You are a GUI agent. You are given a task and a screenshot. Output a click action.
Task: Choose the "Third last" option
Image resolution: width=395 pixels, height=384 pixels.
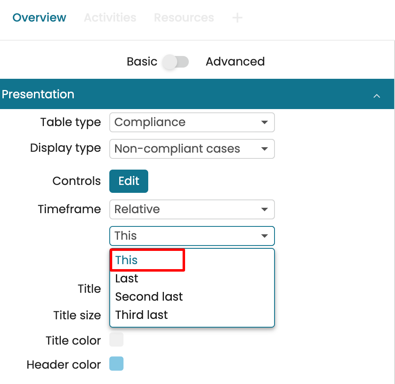coord(142,315)
